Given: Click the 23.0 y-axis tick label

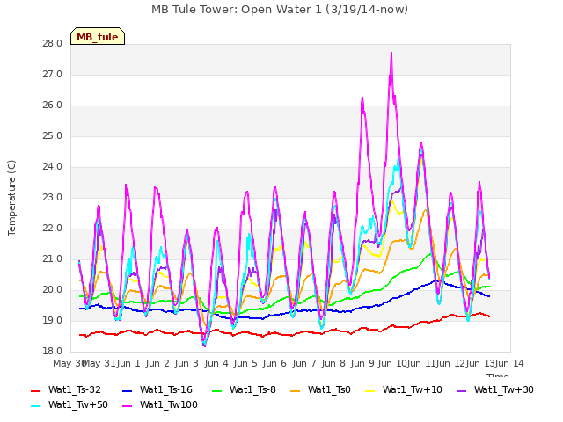Looking at the screenshot, I should [53, 198].
